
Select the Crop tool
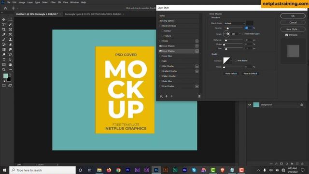tap(4, 29)
